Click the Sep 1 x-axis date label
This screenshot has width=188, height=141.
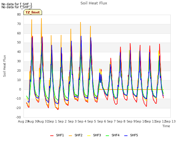(53, 121)
